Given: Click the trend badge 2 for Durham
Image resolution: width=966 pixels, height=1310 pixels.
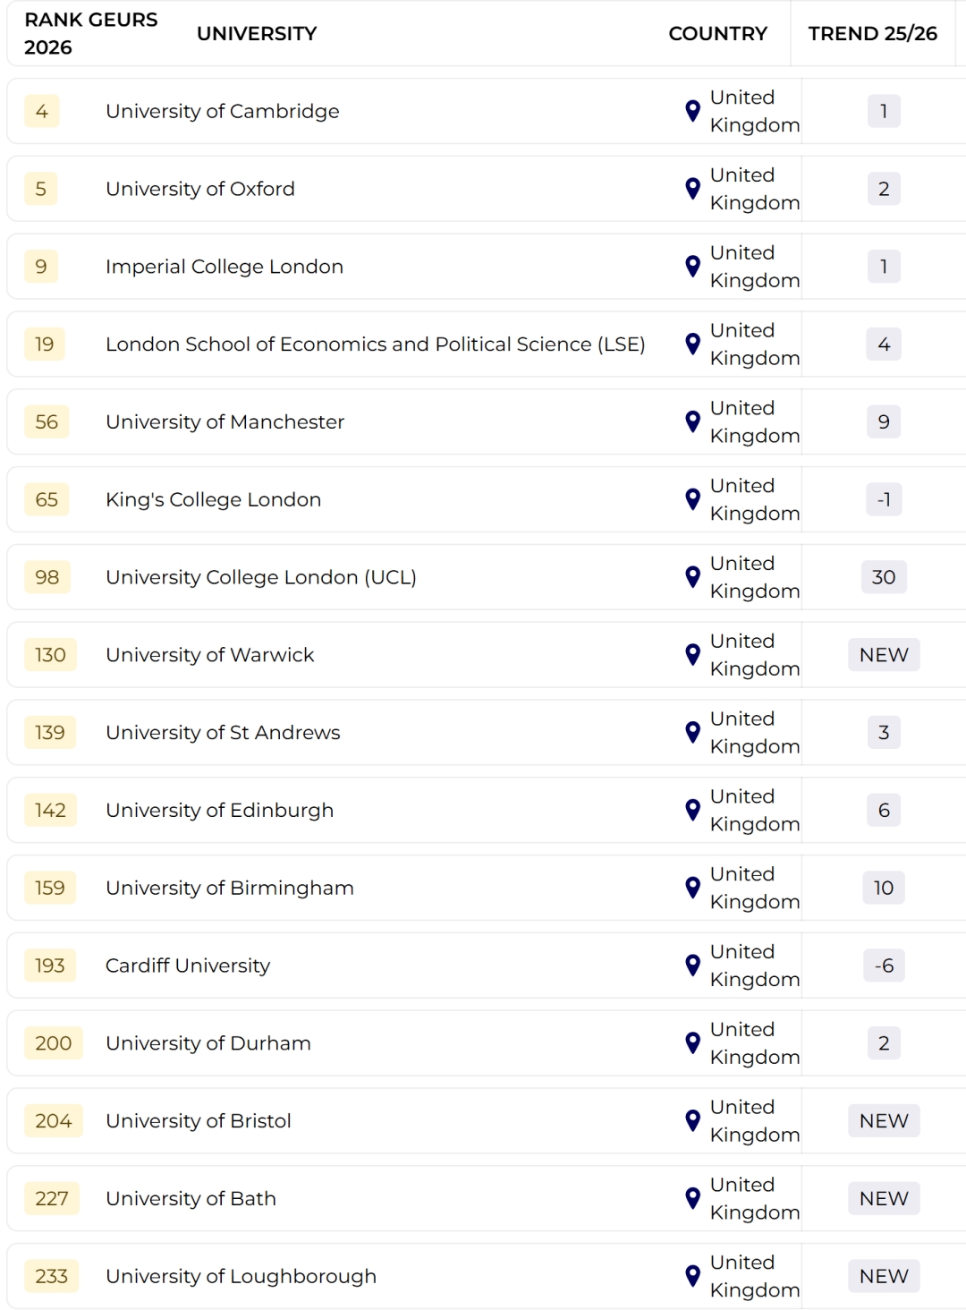Looking at the screenshot, I should (x=883, y=1043).
